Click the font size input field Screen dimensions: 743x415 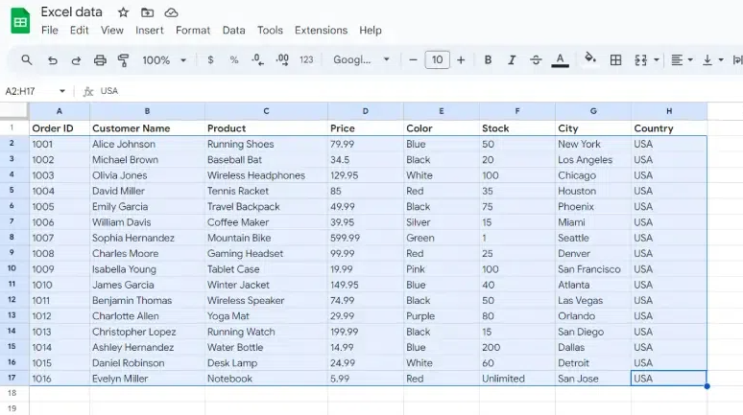click(437, 60)
